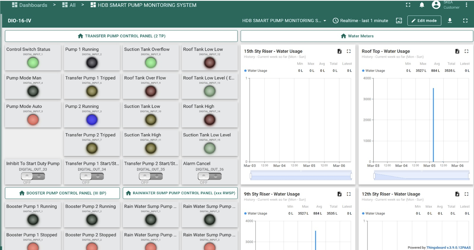Expand 12th Sty Riser widget to fullscreen
Screen dimensions: 474x250
point(466,194)
